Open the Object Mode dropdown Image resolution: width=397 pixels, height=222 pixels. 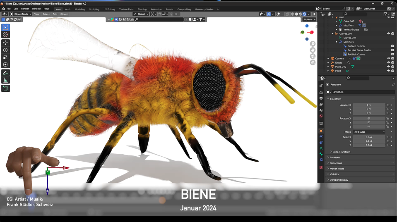pyautogui.click(x=21, y=14)
